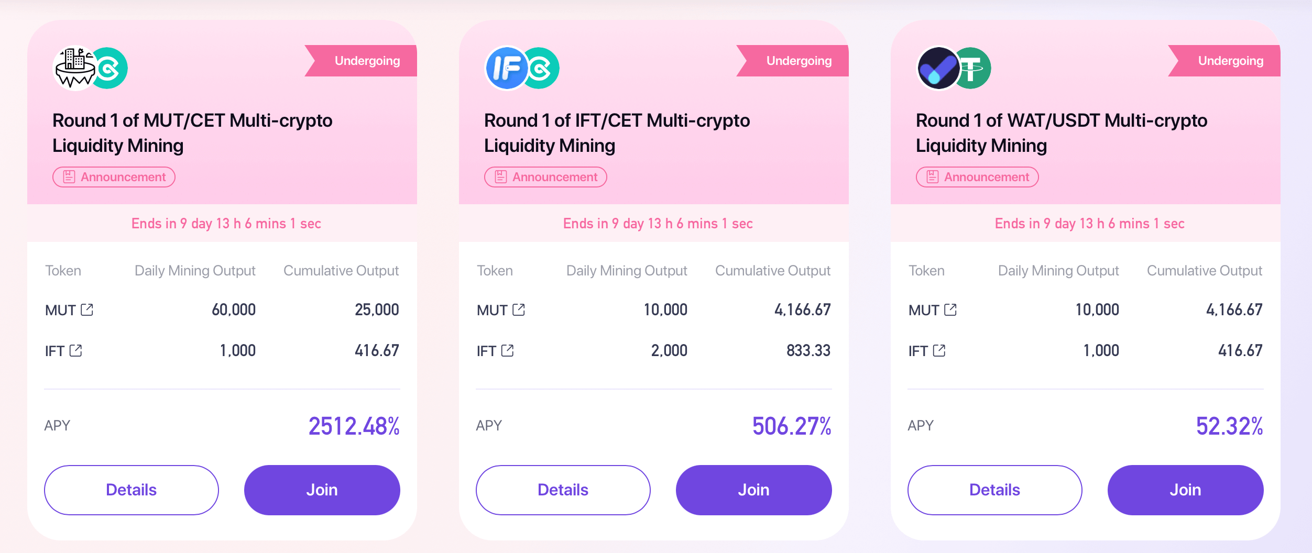View Details of WAT/USDT liquidity mining
Image resolution: width=1312 pixels, height=553 pixels.
[x=995, y=490]
